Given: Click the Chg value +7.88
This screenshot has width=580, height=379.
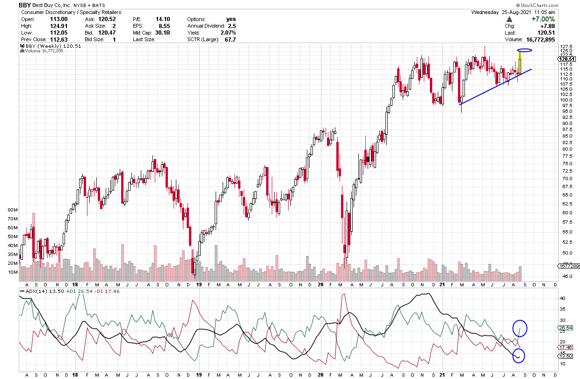Looking at the screenshot, I should pos(547,26).
